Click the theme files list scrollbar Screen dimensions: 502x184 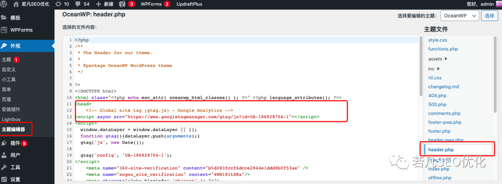(495, 74)
